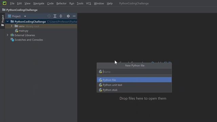This screenshot has width=217, height=122.
Task: Click the main.py Python file icon
Action: [x=17, y=30]
